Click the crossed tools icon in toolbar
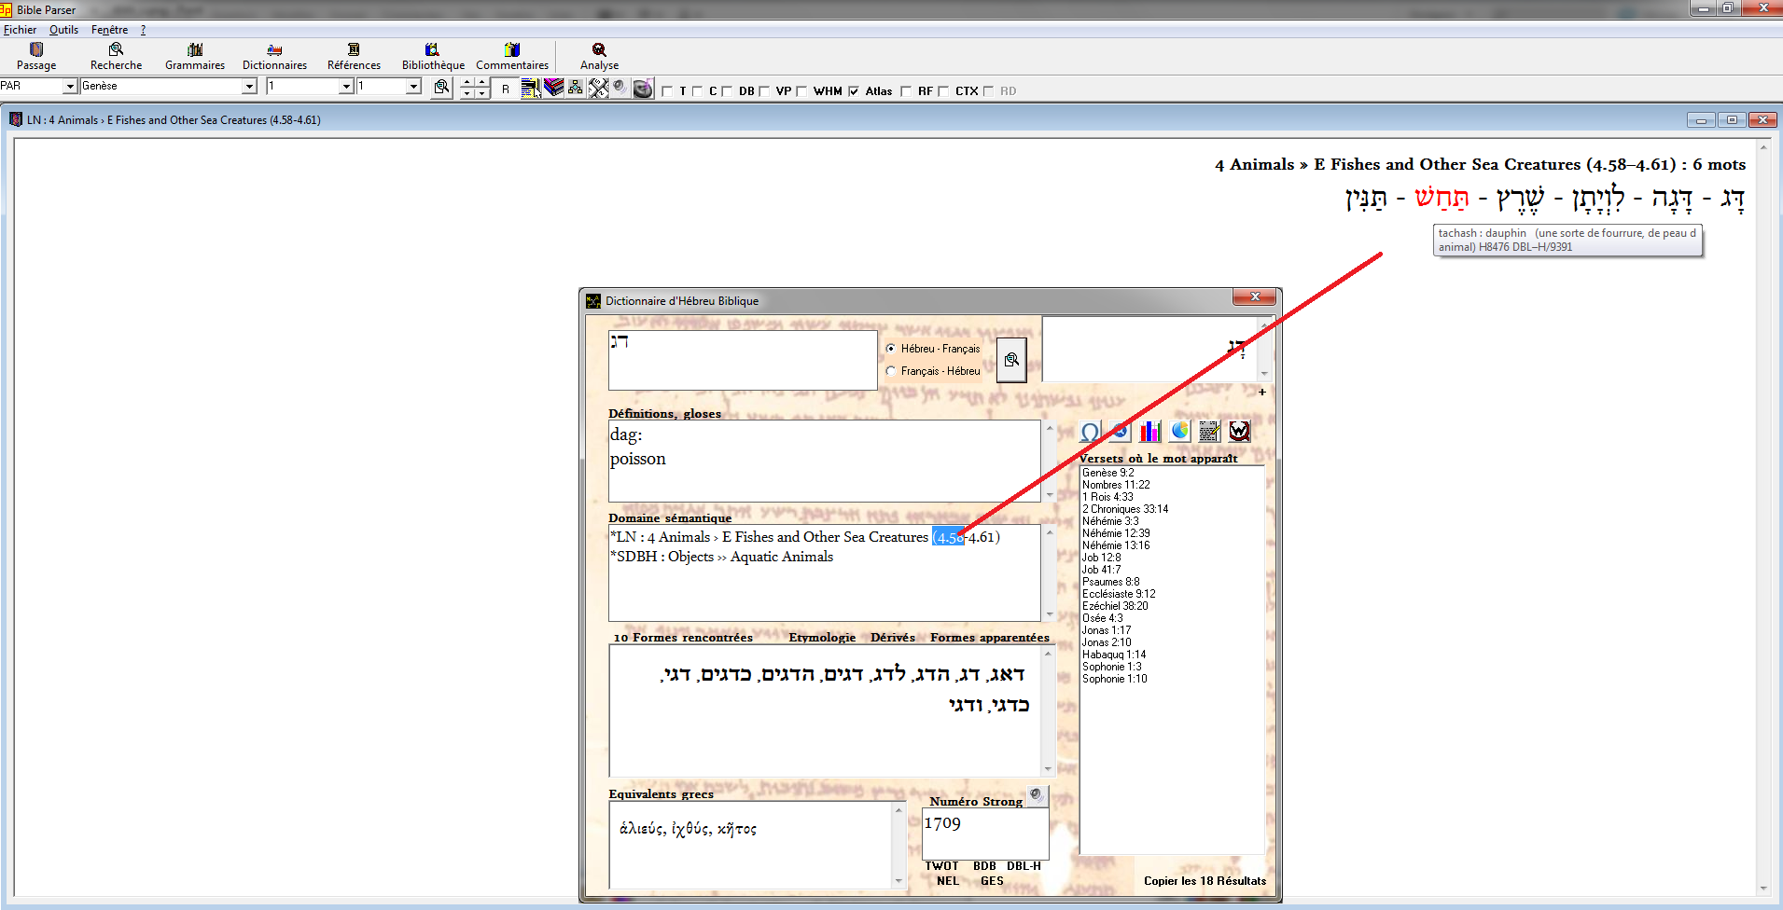The height and width of the screenshot is (910, 1783). point(598,88)
